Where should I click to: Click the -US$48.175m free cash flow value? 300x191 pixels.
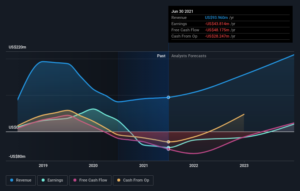[x=217, y=30]
